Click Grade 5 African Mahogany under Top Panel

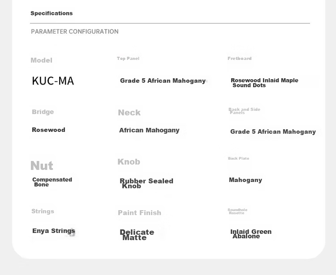pos(163,81)
